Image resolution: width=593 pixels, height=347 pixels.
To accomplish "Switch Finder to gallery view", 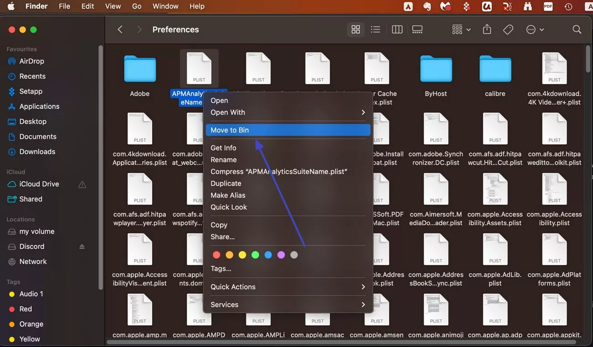I will (x=417, y=29).
